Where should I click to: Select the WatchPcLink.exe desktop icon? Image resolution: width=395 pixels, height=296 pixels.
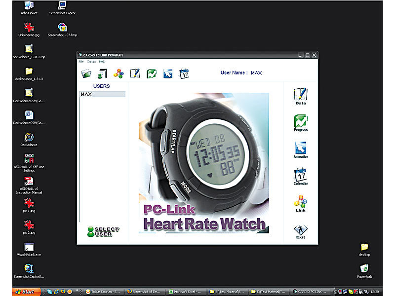click(29, 250)
